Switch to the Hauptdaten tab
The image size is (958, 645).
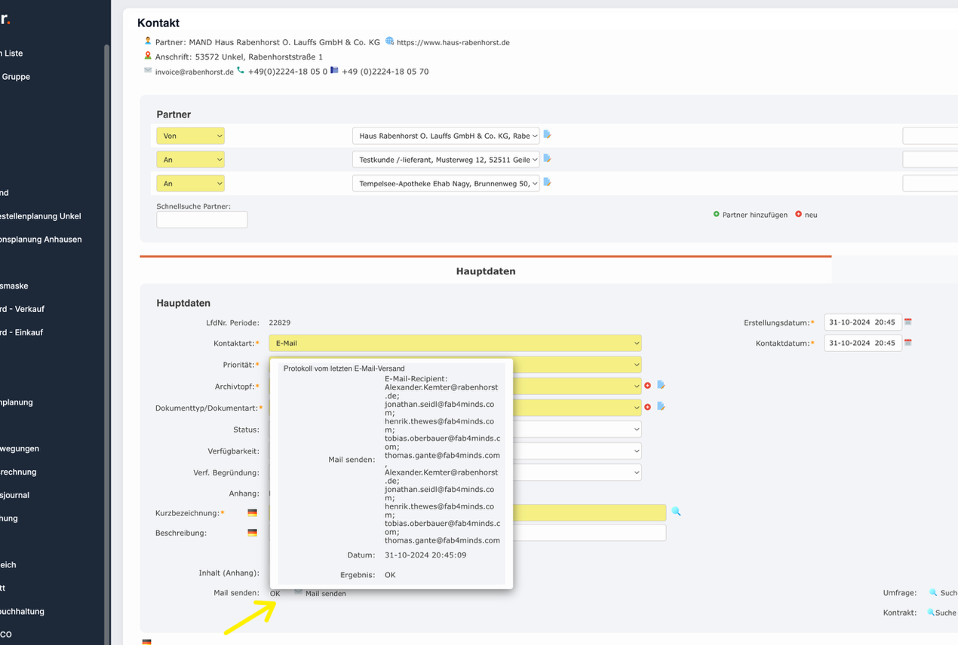[x=485, y=271]
